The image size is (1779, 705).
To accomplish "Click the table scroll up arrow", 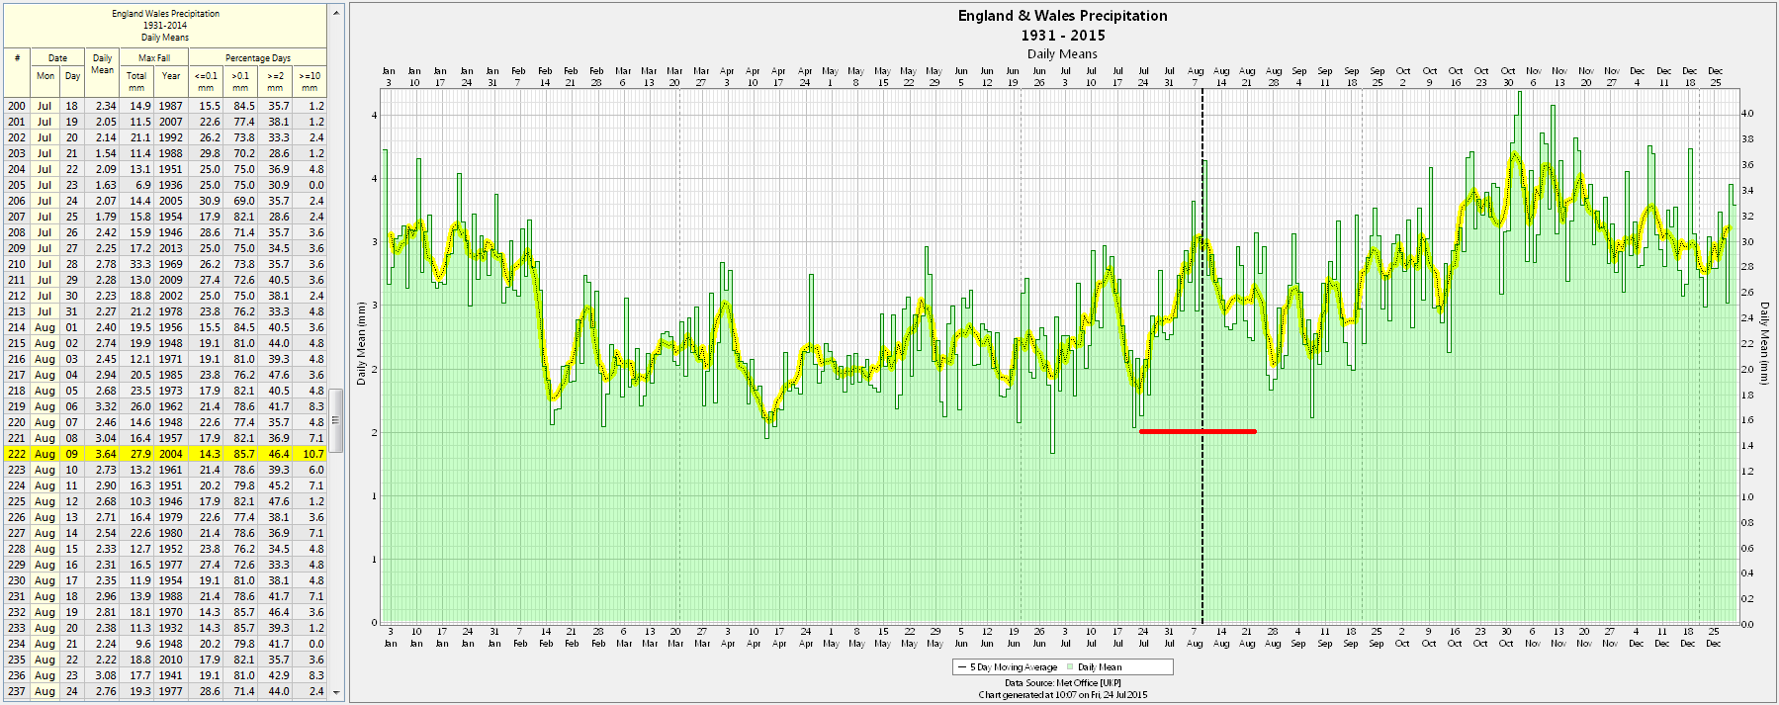I will 336,14.
